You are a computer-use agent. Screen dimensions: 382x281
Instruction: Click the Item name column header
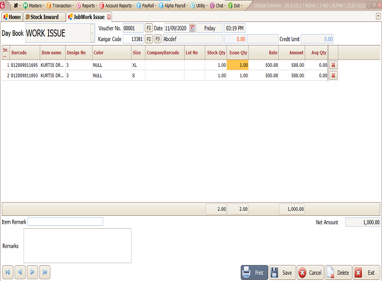(x=52, y=53)
